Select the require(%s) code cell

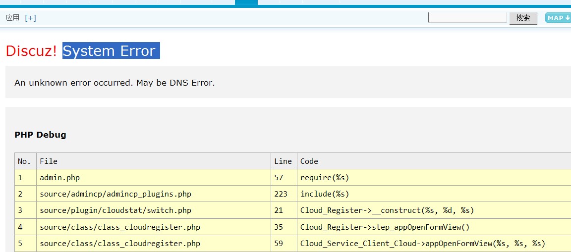[x=434, y=177]
